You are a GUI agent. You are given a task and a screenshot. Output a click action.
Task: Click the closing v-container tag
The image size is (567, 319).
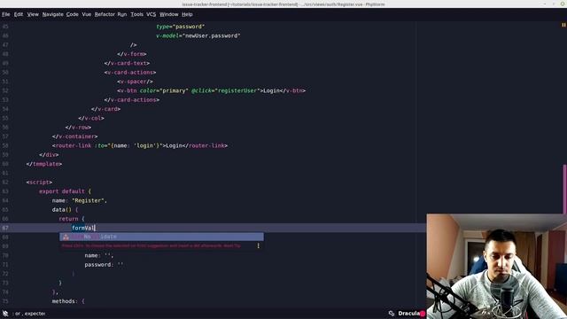(x=74, y=136)
